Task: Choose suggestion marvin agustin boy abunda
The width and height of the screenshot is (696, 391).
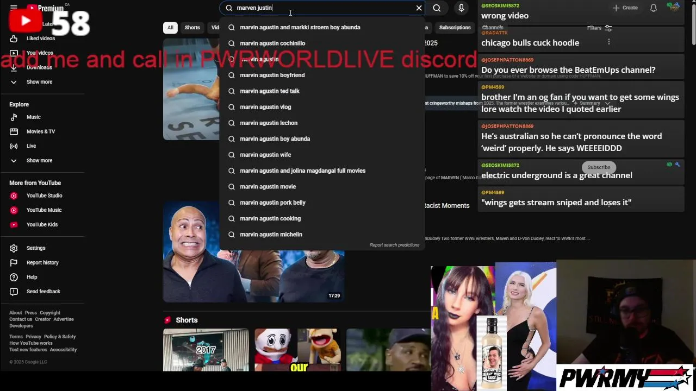Action: (322, 139)
